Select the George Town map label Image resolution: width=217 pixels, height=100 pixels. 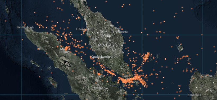pyautogui.click(x=85, y=29)
